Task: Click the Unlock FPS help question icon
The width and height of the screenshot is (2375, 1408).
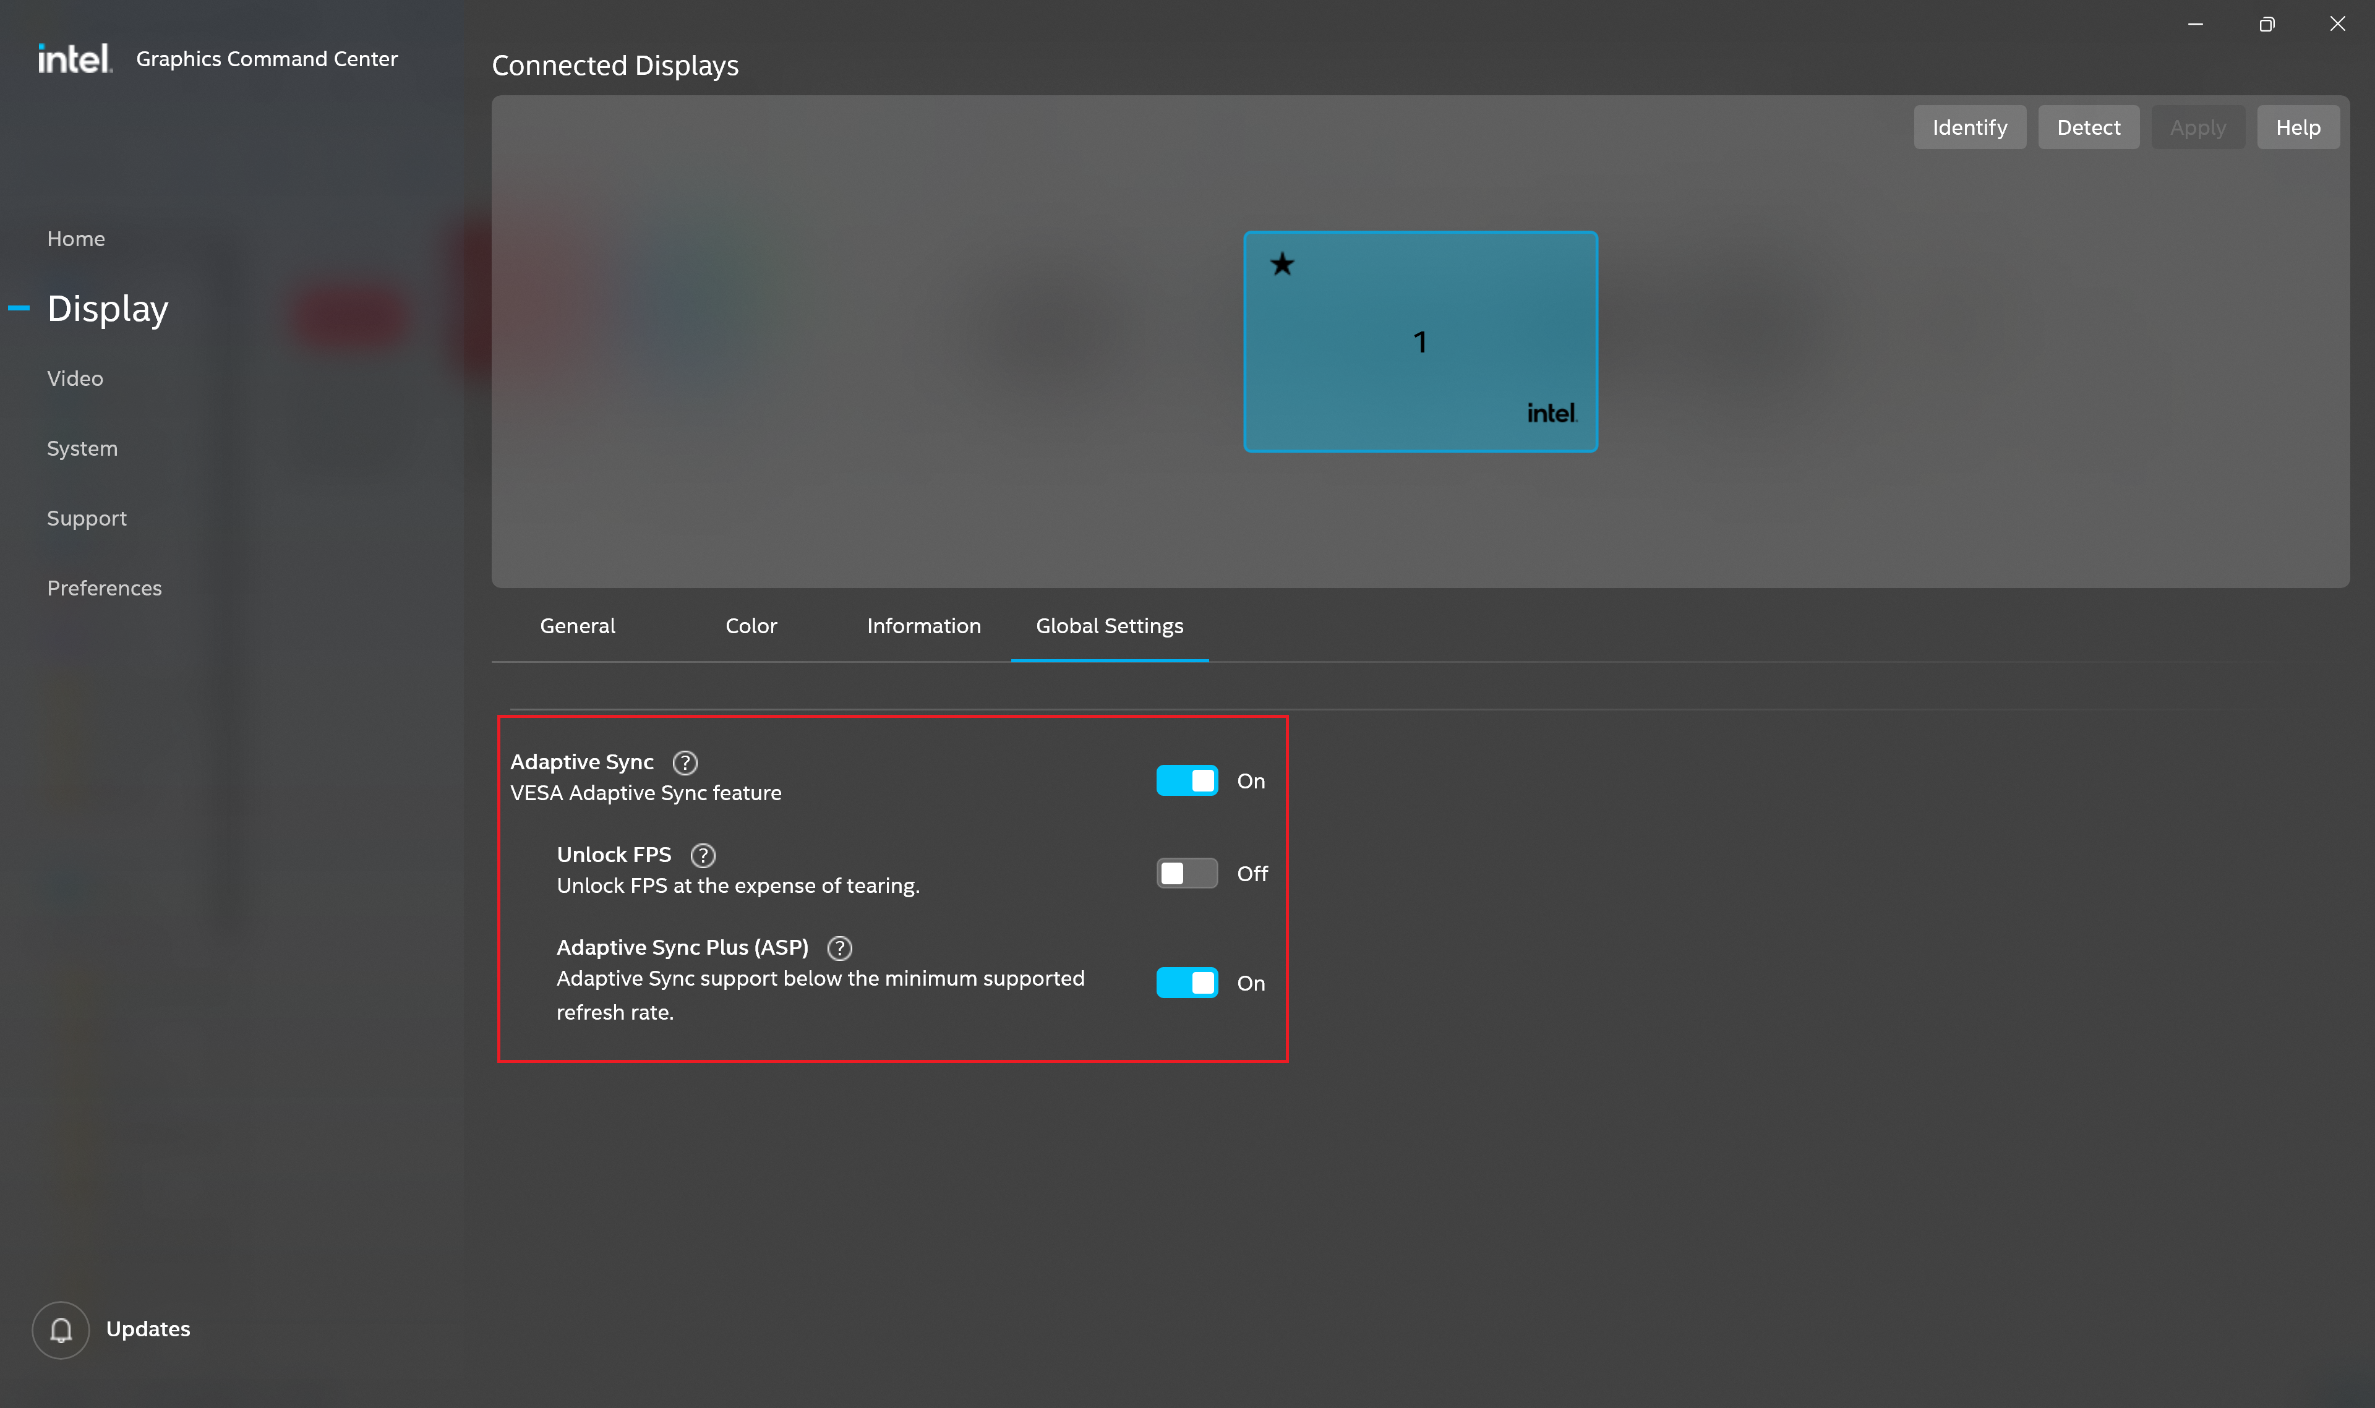Action: point(702,855)
